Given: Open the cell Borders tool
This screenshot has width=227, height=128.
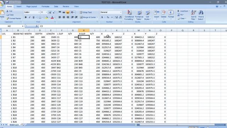Looking at the screenshot, I should point(40,17).
